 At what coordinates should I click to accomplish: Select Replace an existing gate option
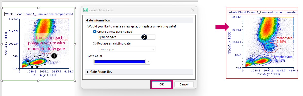coord(95,43)
